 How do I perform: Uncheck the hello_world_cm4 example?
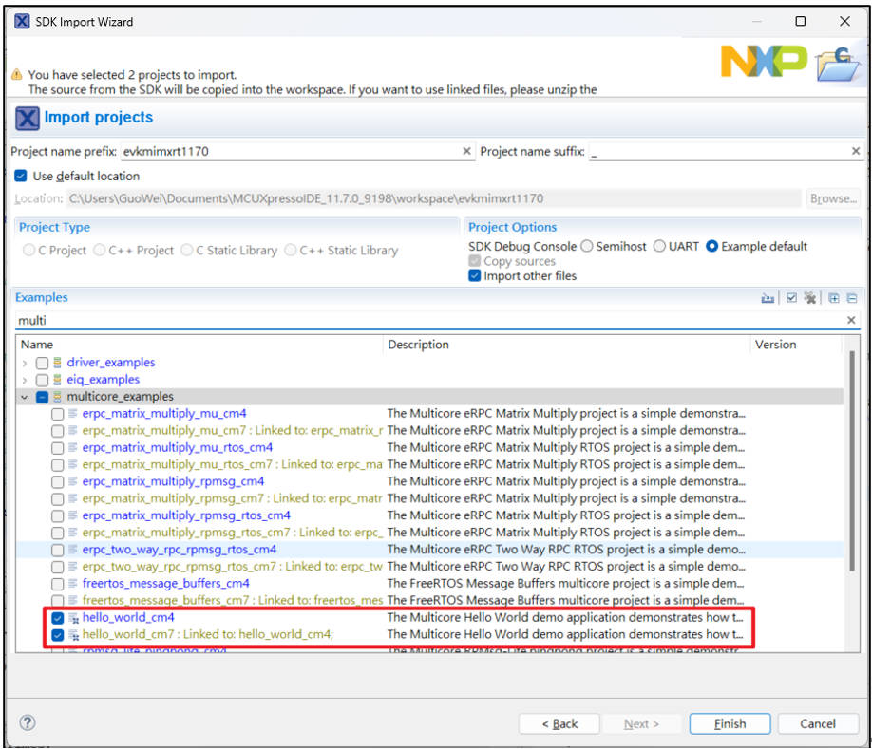(x=58, y=618)
